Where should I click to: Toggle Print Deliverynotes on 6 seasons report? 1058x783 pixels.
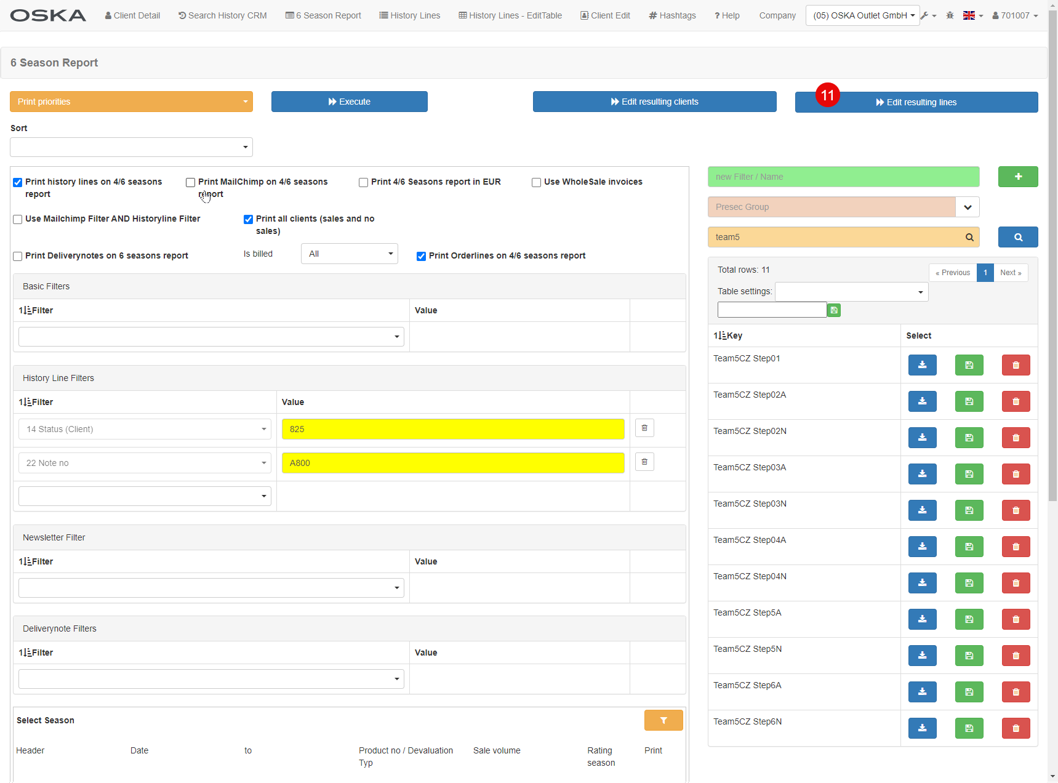(18, 256)
